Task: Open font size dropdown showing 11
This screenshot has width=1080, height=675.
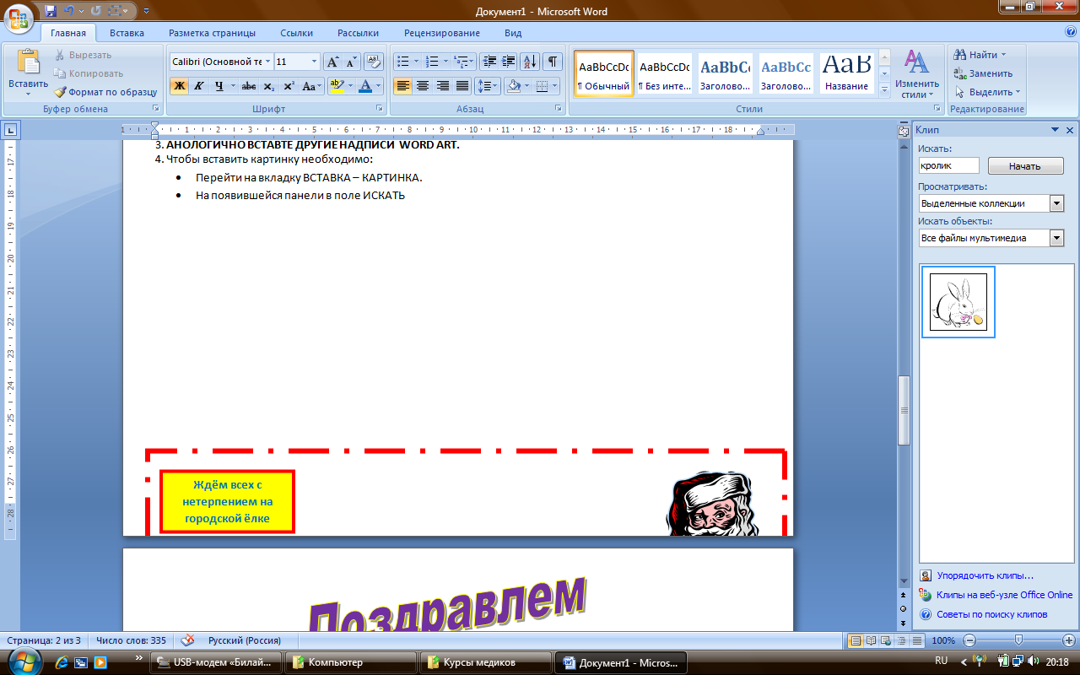Action: (x=315, y=62)
